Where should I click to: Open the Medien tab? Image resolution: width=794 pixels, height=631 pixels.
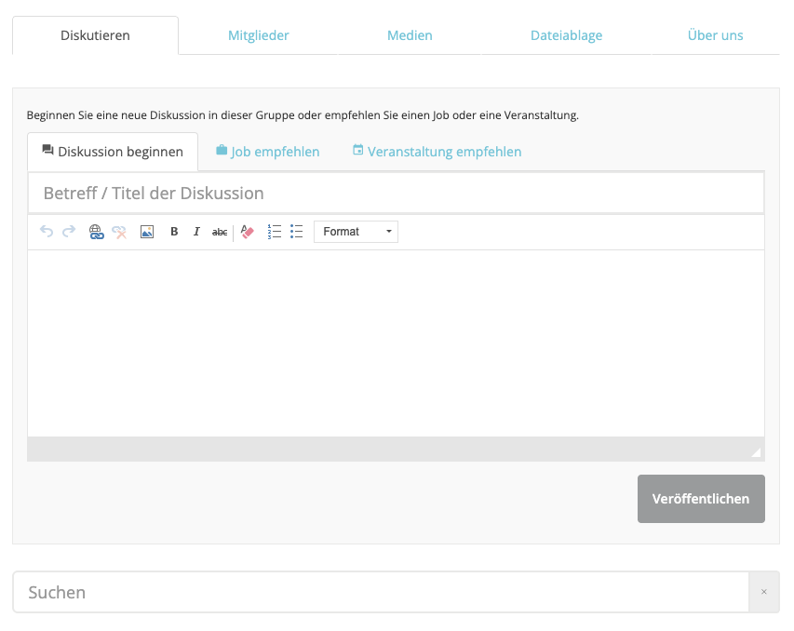tap(410, 35)
